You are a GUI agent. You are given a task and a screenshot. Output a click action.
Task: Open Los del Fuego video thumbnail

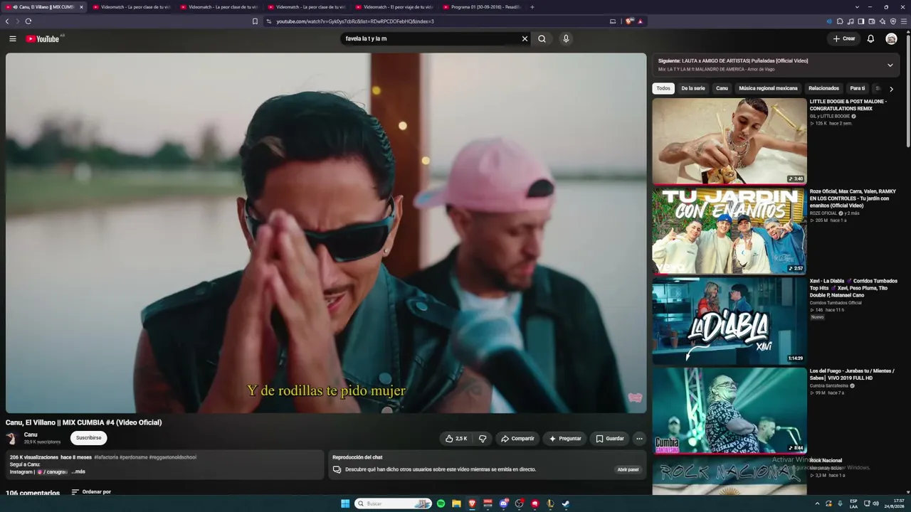730,410
